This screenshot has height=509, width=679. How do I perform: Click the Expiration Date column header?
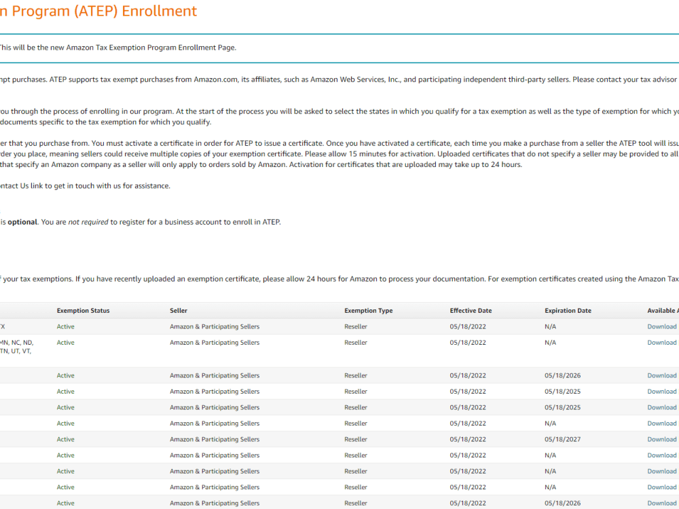(x=568, y=310)
